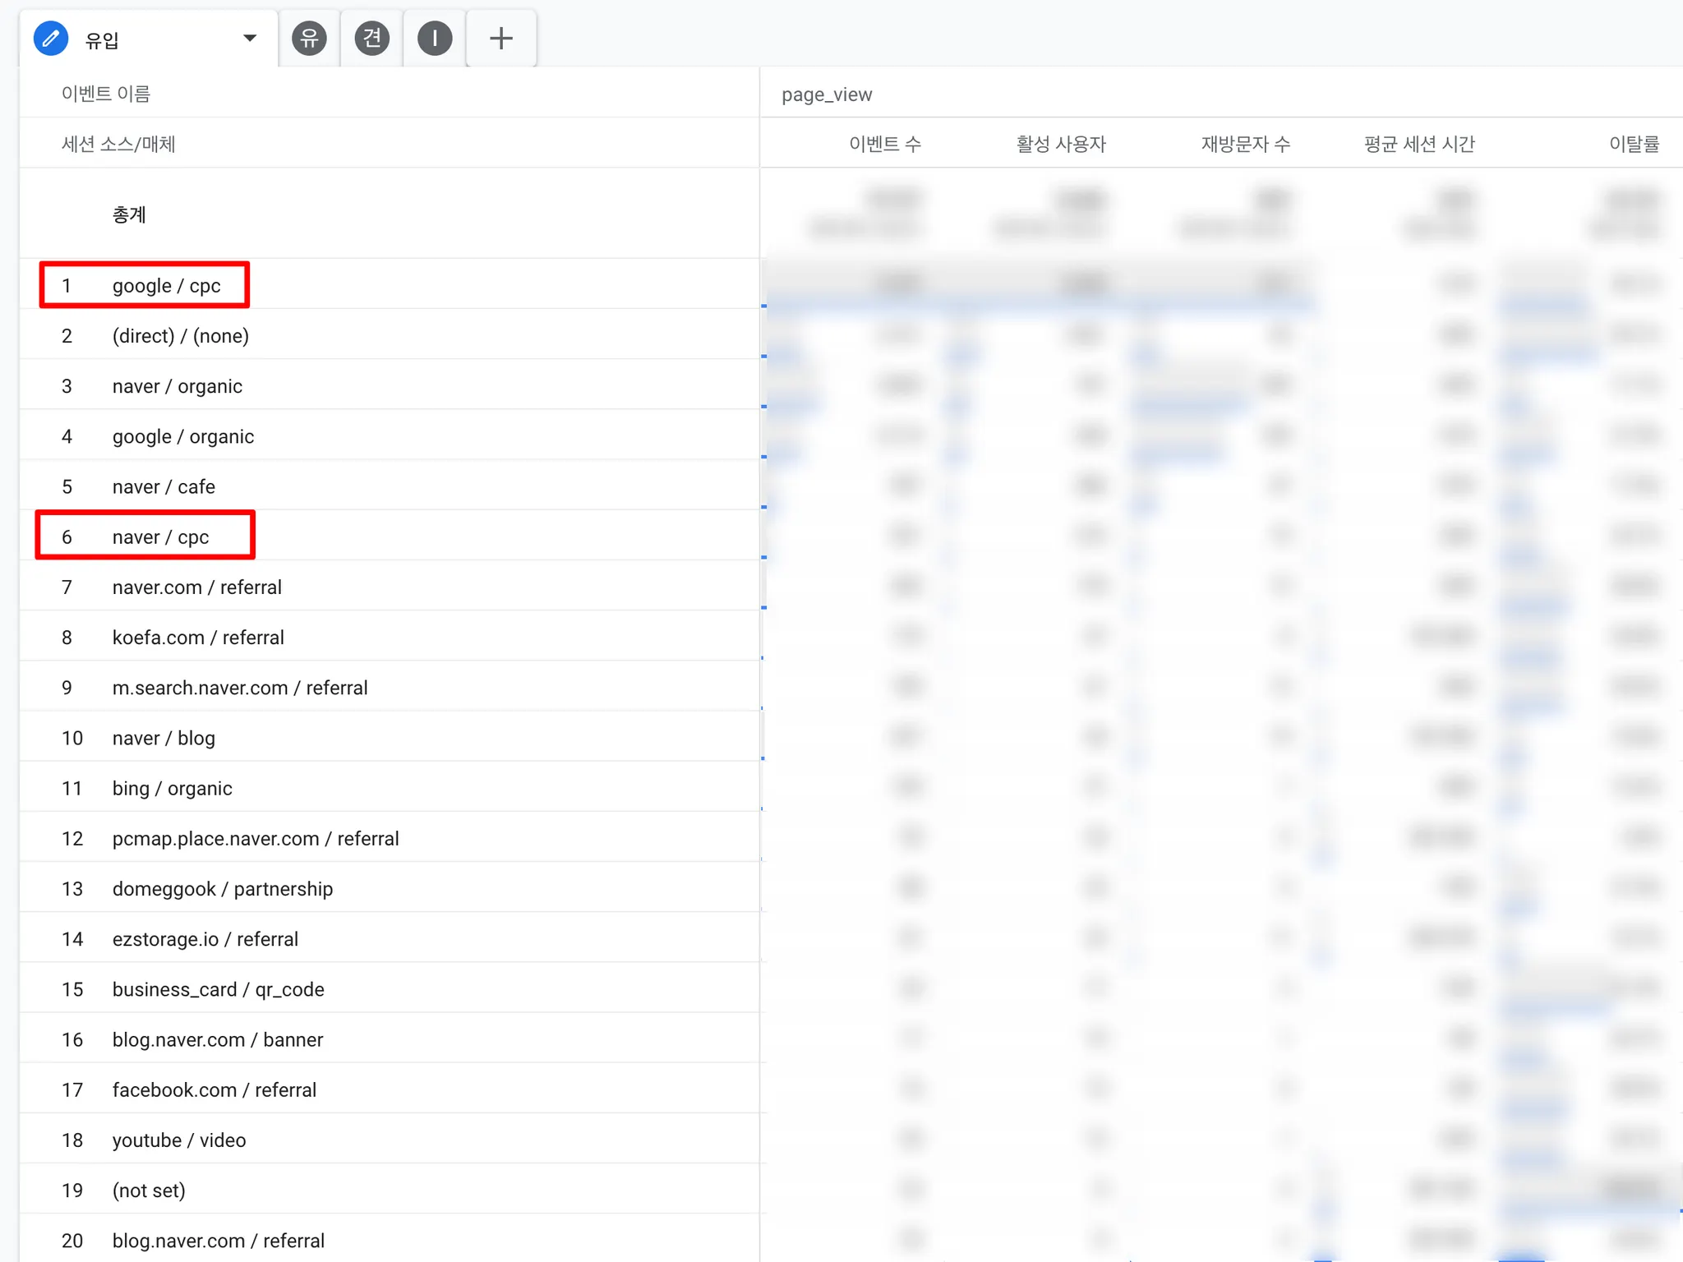Click the blue pencil edit icon
Viewport: 1683px width, 1262px height.
pos(50,39)
